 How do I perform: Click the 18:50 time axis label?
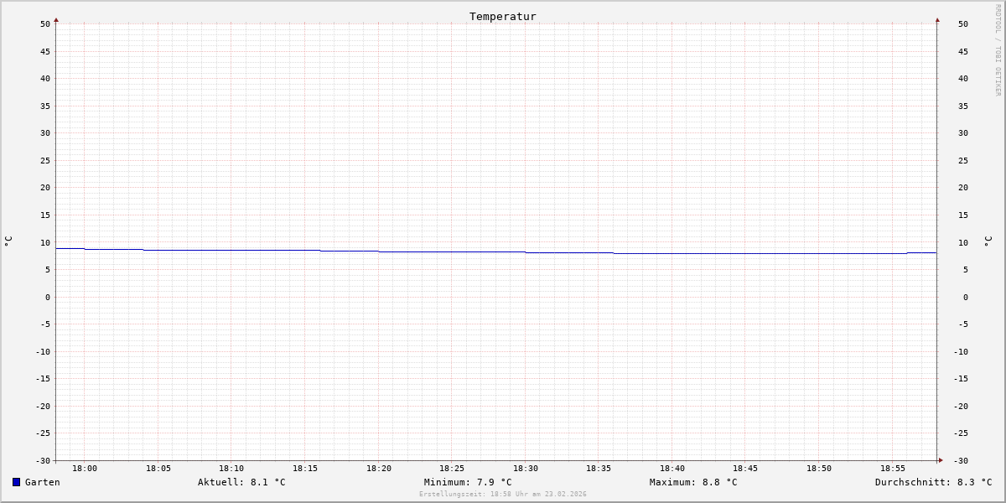click(x=819, y=468)
